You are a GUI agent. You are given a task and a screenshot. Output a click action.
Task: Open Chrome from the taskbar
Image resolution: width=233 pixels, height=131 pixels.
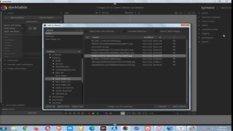click(x=25, y=128)
